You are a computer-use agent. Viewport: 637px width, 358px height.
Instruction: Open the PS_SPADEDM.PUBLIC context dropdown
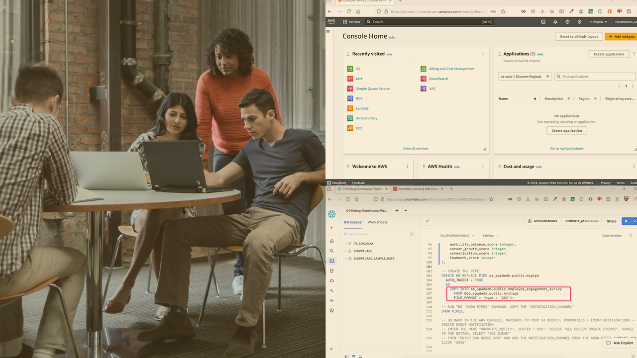click(457, 236)
